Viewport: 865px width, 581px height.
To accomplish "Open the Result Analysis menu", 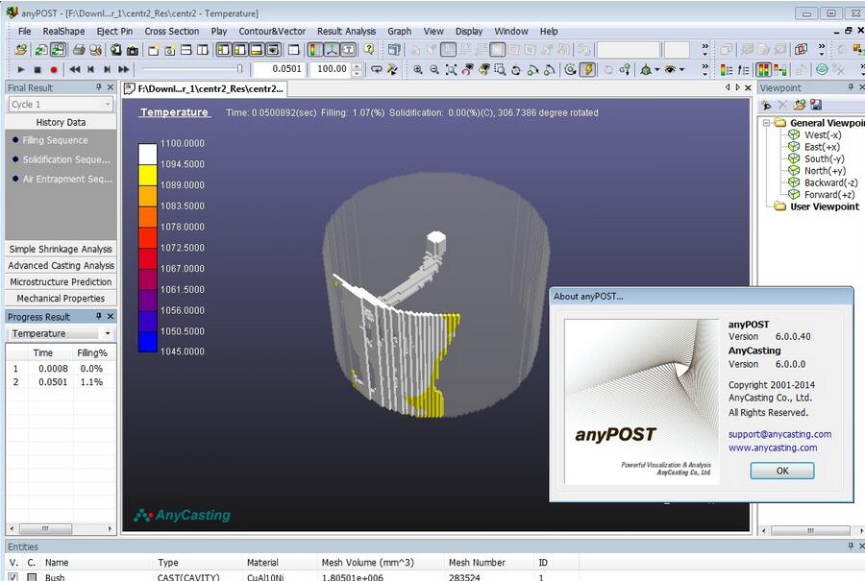I will point(346,32).
